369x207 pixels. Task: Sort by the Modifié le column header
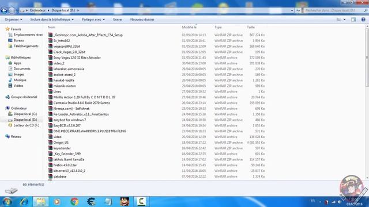coord(189,27)
